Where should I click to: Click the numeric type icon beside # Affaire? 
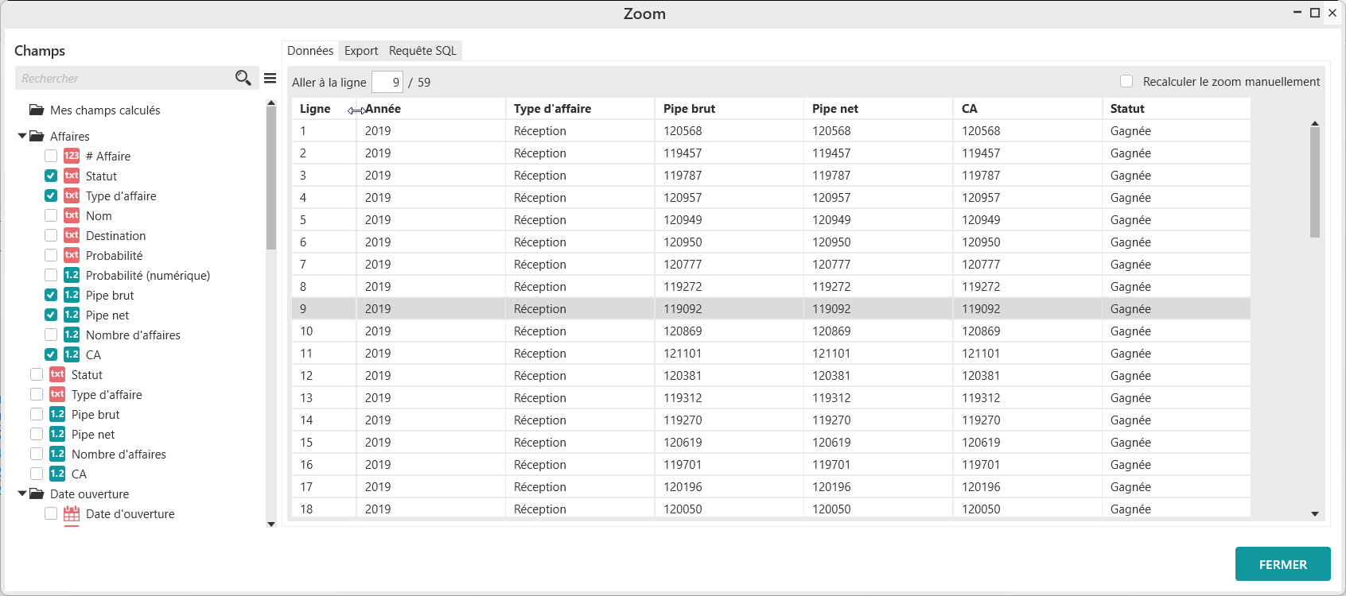[72, 156]
